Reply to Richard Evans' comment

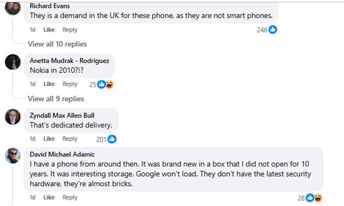click(x=70, y=29)
